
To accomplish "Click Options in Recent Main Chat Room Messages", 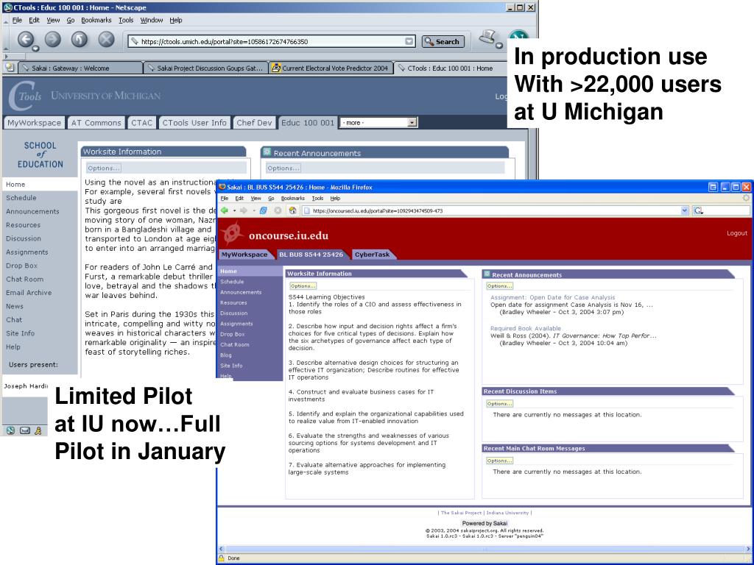I will [x=499, y=461].
